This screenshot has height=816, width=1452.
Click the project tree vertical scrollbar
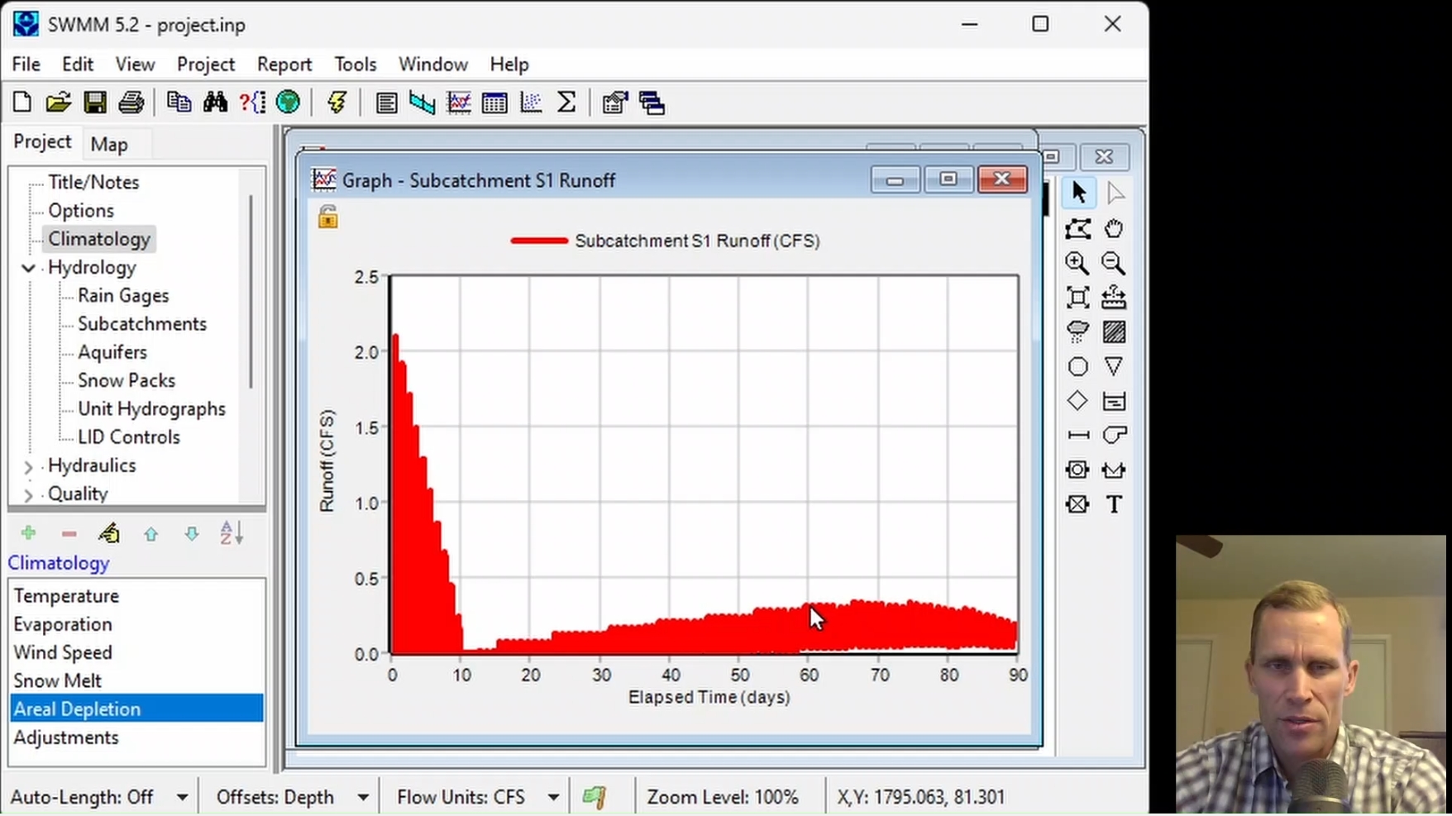click(251, 291)
